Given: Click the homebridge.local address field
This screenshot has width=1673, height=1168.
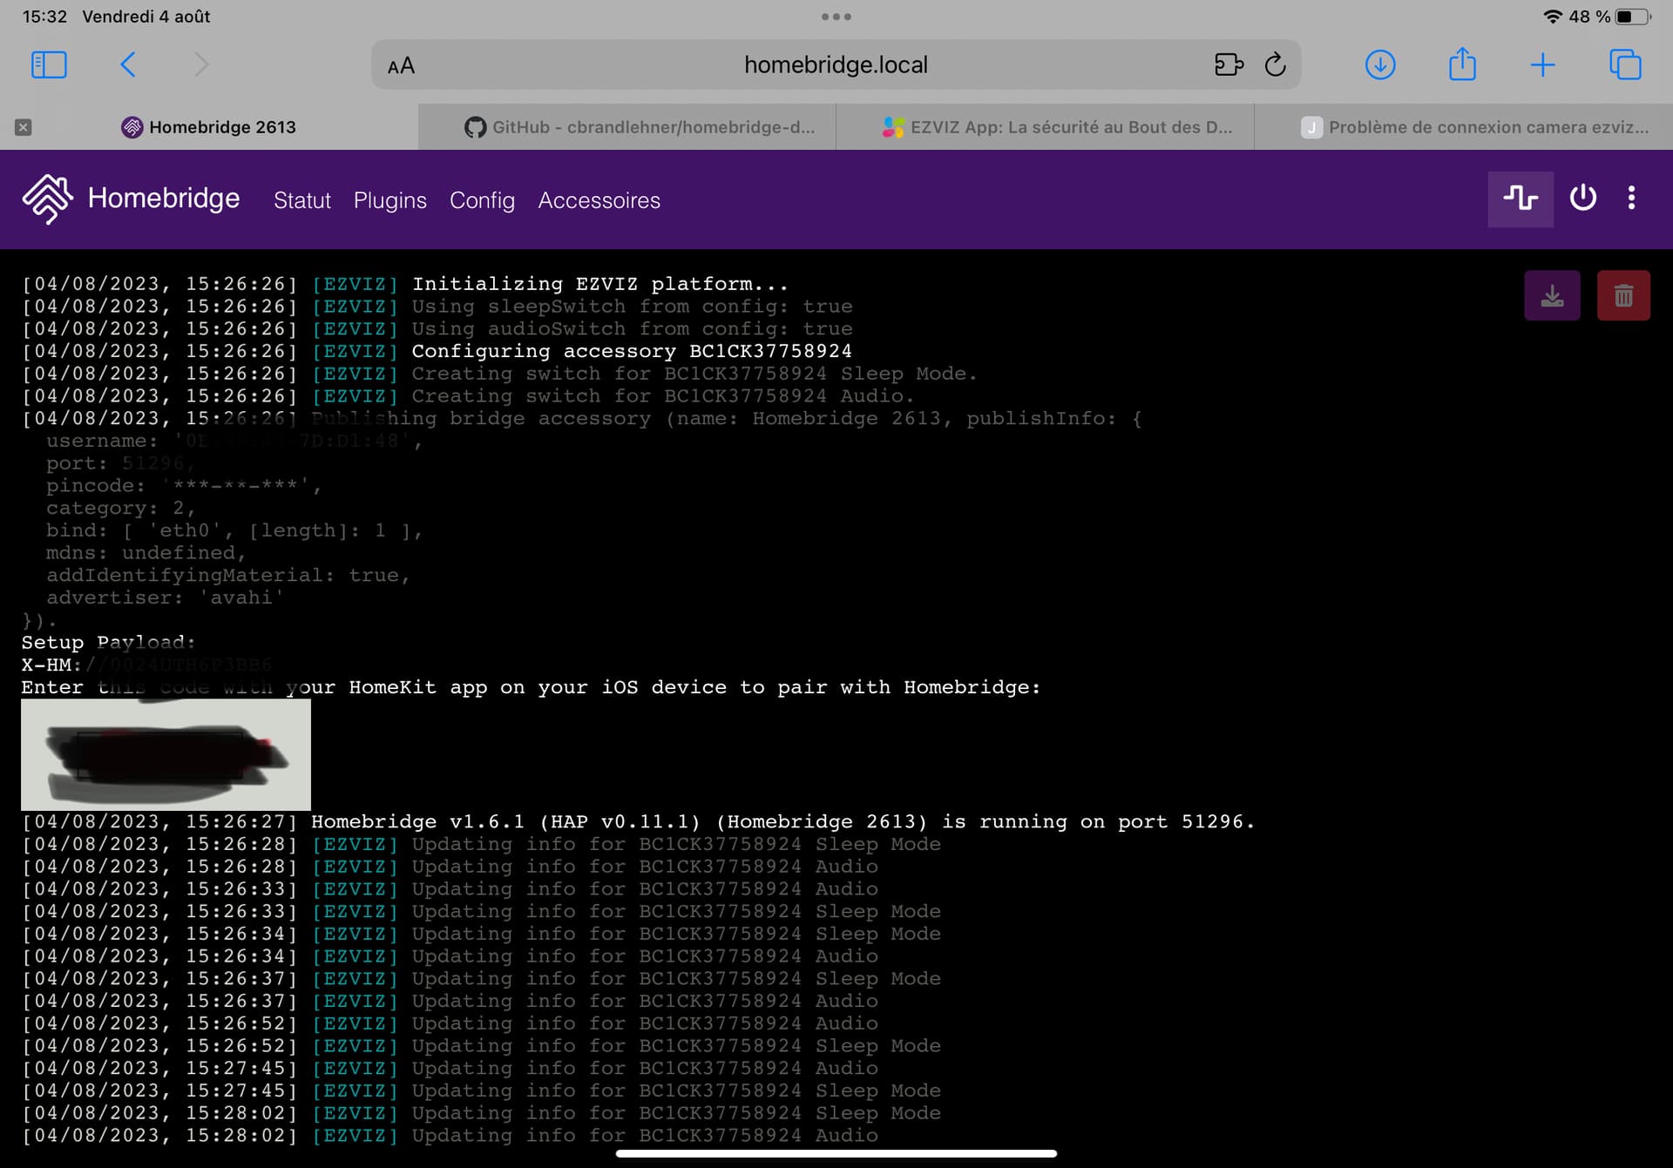Looking at the screenshot, I should click(836, 64).
